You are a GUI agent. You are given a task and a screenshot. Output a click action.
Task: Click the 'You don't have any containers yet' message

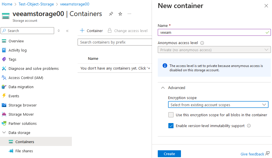(x=115, y=68)
